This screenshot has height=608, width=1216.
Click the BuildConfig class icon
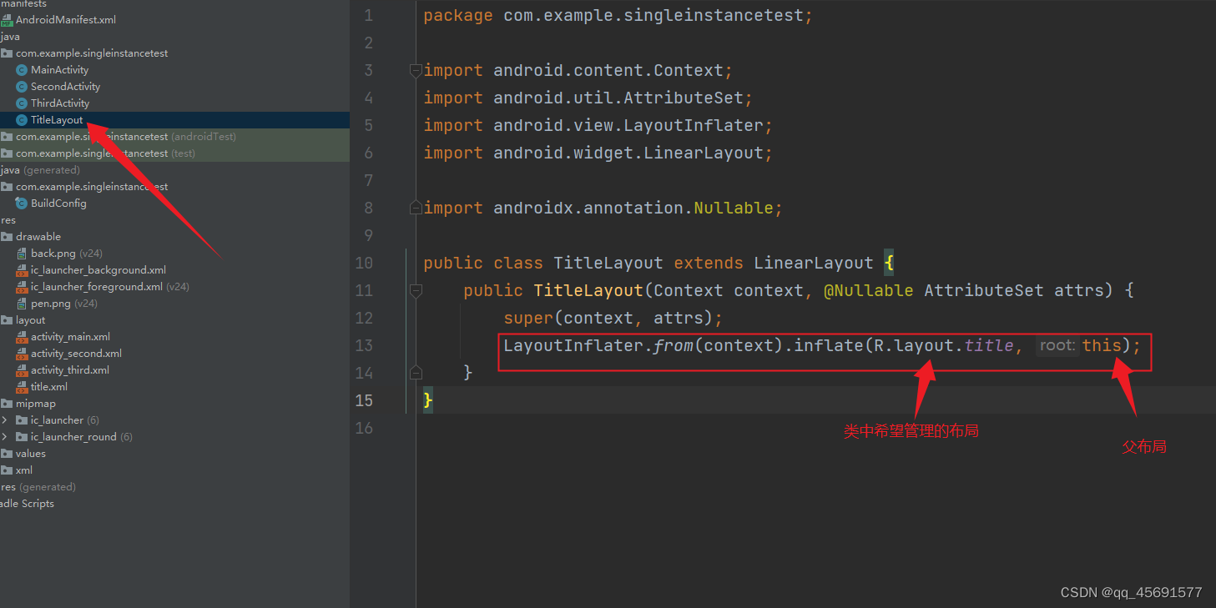point(22,204)
